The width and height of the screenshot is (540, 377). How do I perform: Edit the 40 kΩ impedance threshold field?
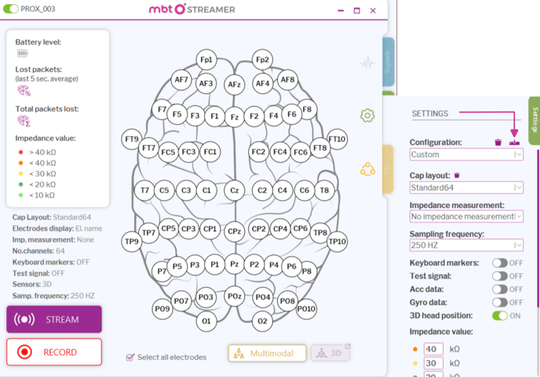tap(433, 349)
